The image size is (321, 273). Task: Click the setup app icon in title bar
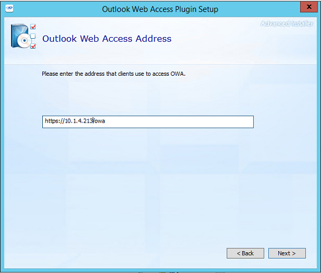[9, 9]
